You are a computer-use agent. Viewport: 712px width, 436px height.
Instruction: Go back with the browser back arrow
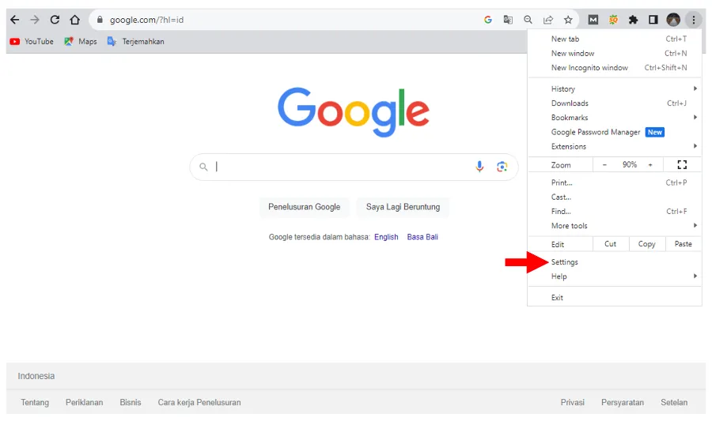click(x=15, y=20)
